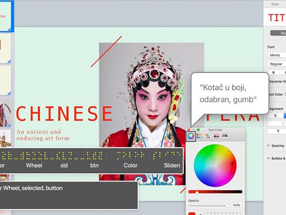Open the Regular typeface dropdown

point(277,64)
